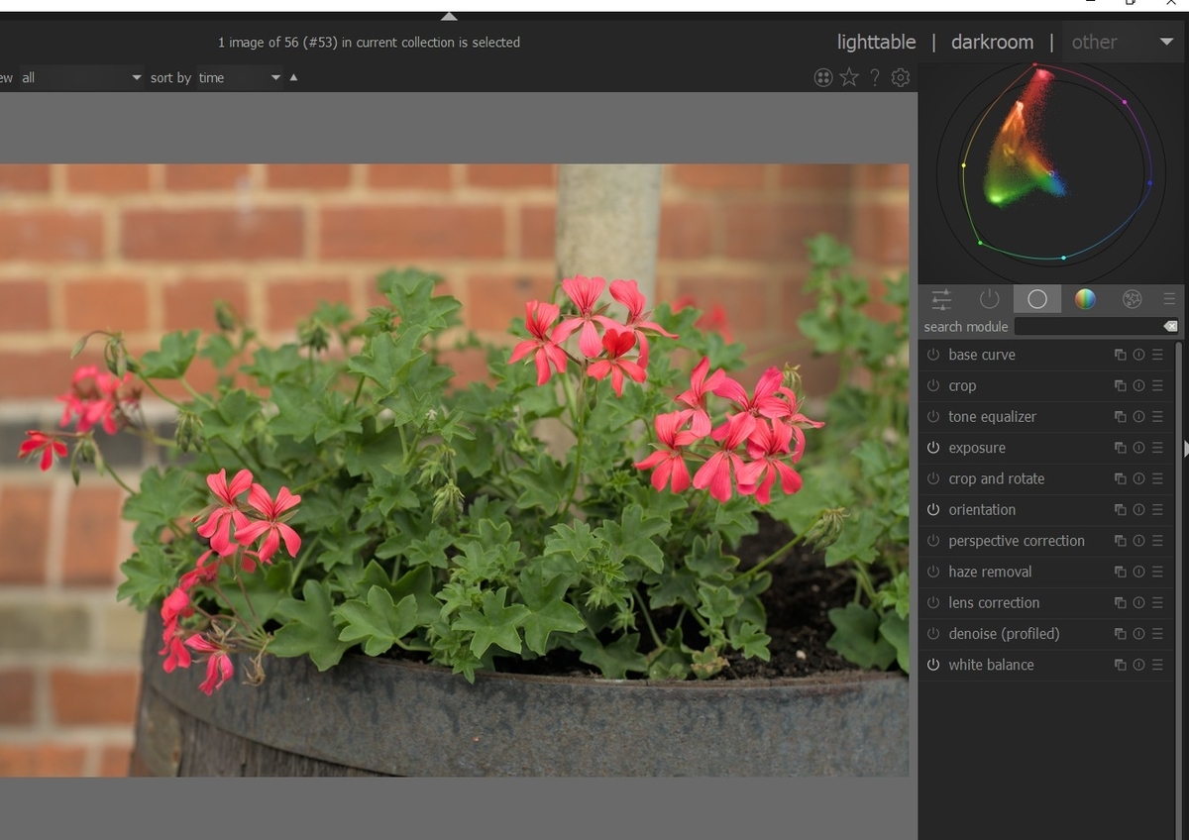Reset crop and rotate parameters
This screenshot has height=840, width=1189.
click(x=1138, y=478)
